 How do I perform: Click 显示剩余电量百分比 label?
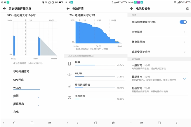143,22
